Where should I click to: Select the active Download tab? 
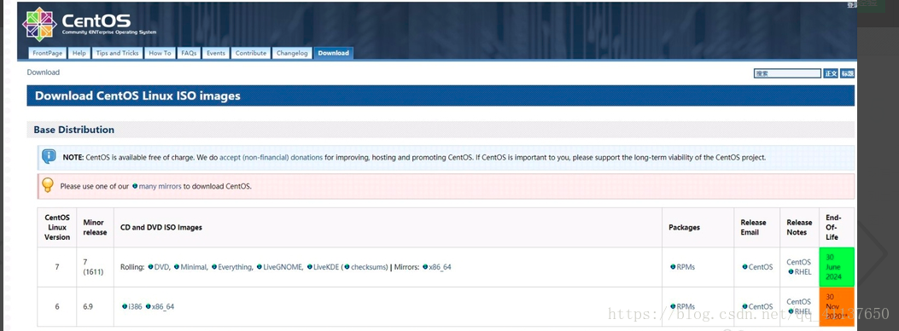334,53
